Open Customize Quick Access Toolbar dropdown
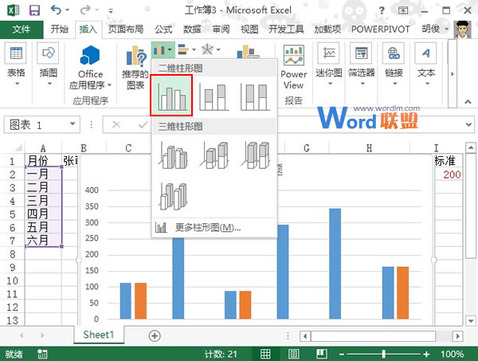The width and height of the screenshot is (478, 361). pos(111,11)
